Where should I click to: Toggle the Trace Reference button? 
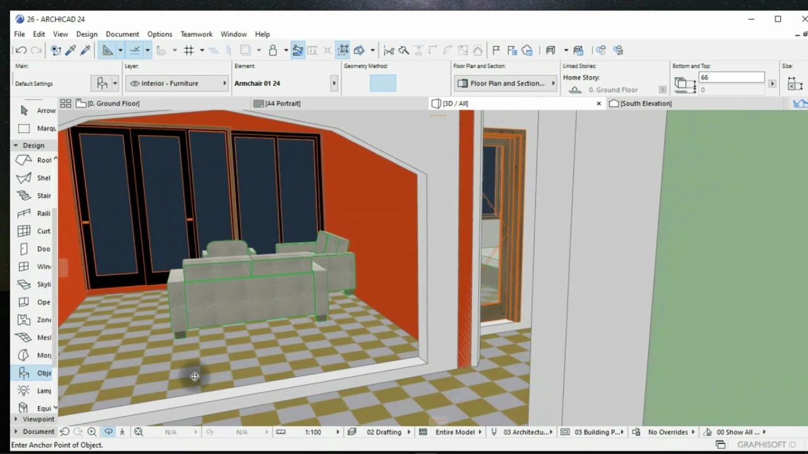244,50
